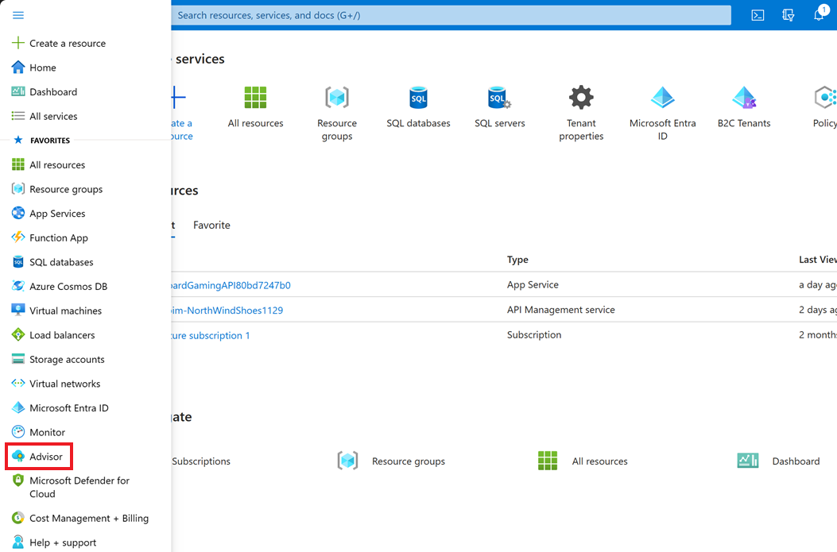The image size is (837, 552).
Task: Click the Create a resource plus icon in sidebar
Action: tap(18, 43)
